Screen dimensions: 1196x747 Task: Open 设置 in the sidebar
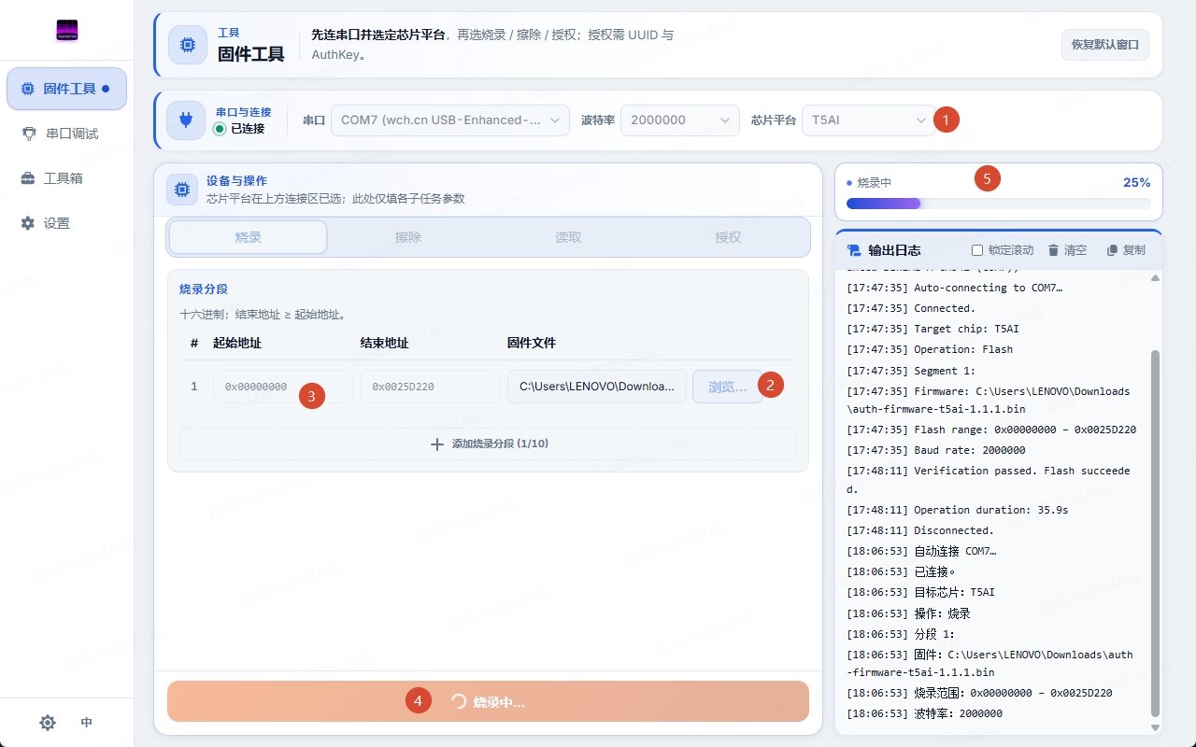(x=66, y=223)
